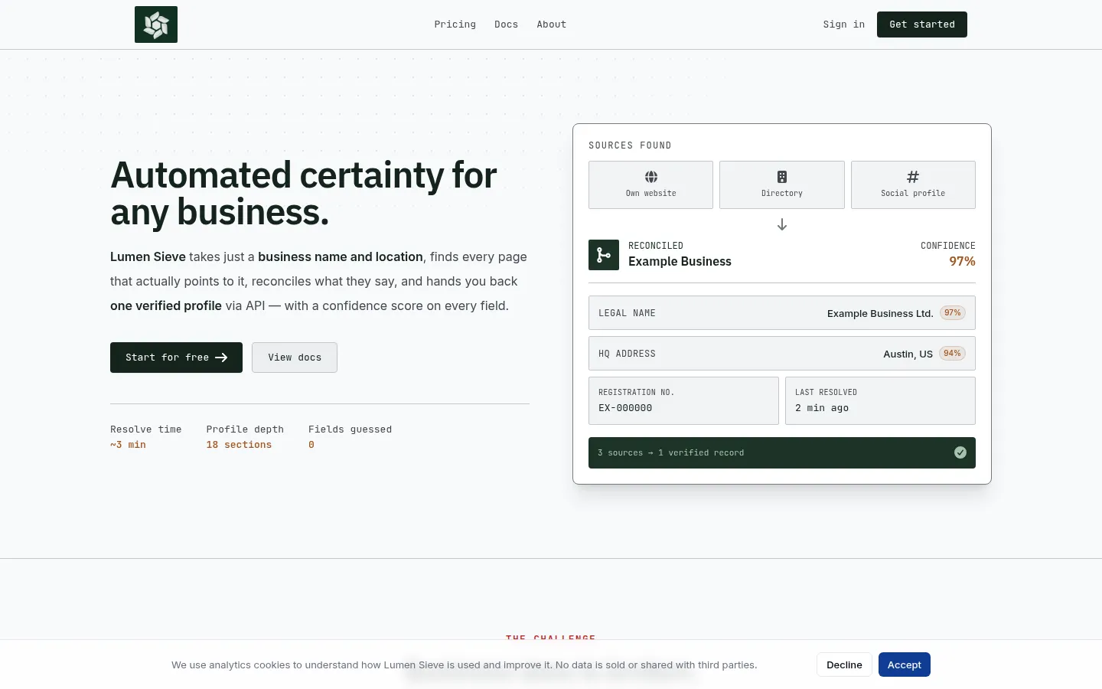The image size is (1102, 689).
Task: Select the Own website source card
Action: 651,184
